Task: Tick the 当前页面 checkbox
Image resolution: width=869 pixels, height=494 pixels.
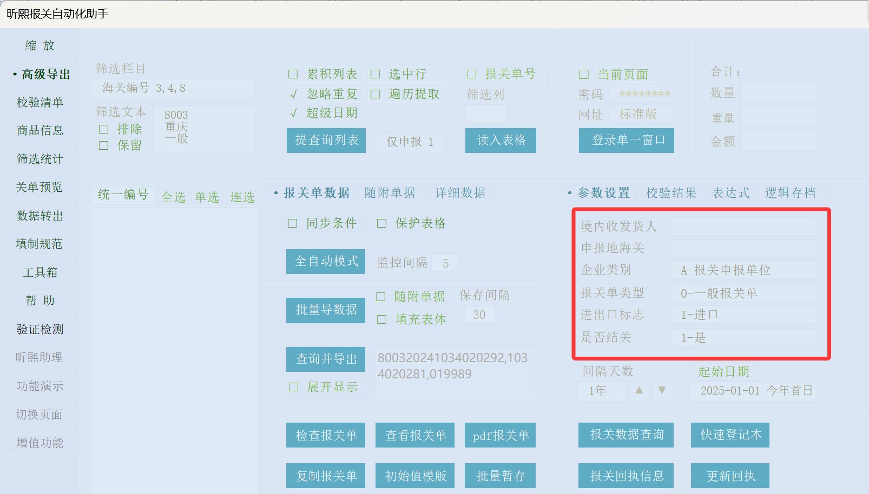Action: coord(584,74)
